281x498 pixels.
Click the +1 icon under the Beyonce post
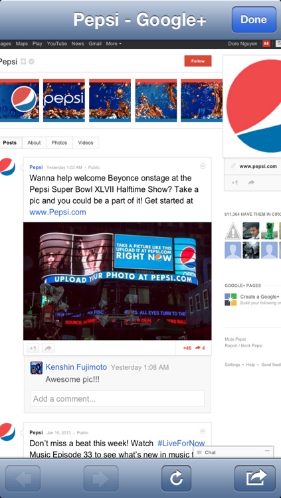33,348
